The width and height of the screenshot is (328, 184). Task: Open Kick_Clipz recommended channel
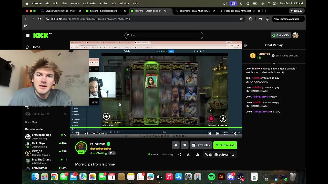46,145
